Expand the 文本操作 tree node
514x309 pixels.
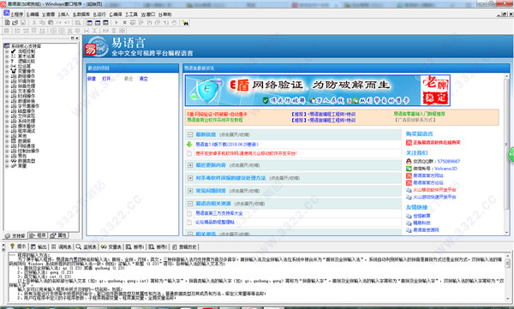click(x=7, y=91)
